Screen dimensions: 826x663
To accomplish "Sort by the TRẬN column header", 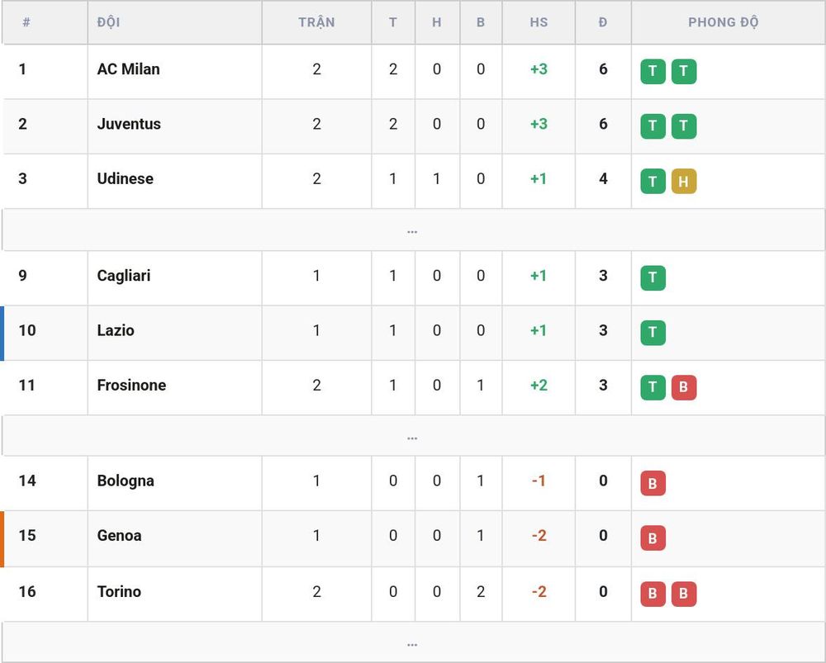I will [316, 22].
